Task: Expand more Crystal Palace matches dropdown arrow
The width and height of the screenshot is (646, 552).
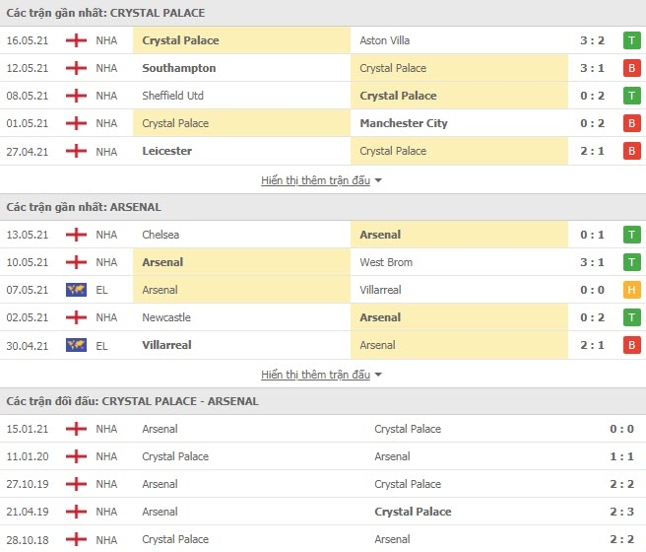Action: pos(378,180)
